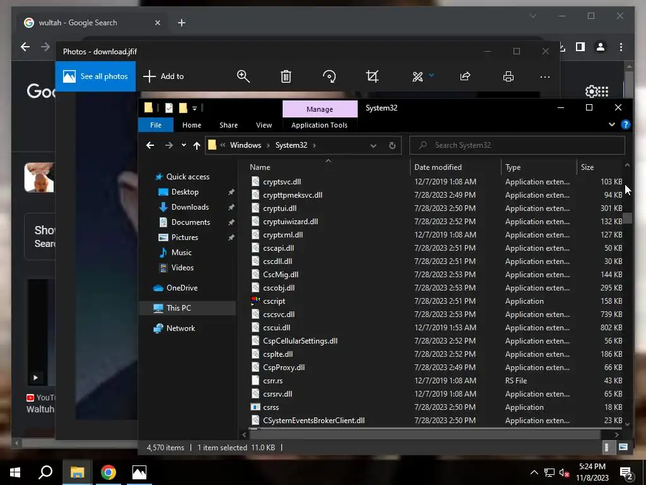Open new tab plus button in Chrome

pyautogui.click(x=182, y=23)
